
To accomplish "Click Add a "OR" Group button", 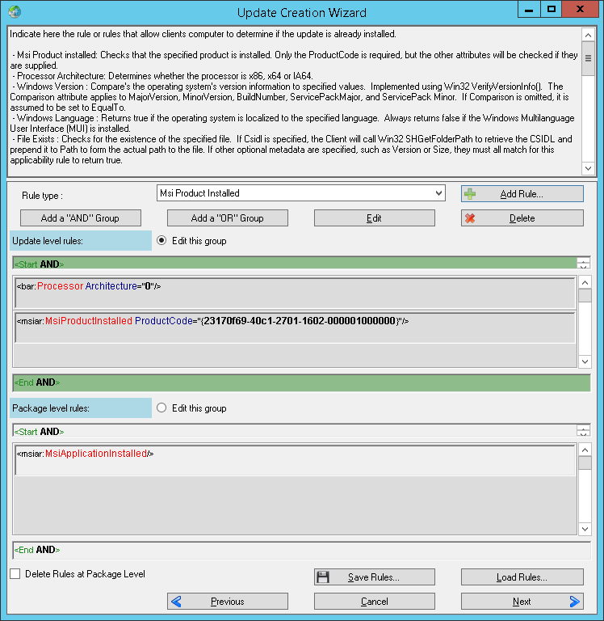I will 228,218.
